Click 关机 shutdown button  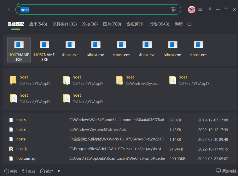coord(11,171)
